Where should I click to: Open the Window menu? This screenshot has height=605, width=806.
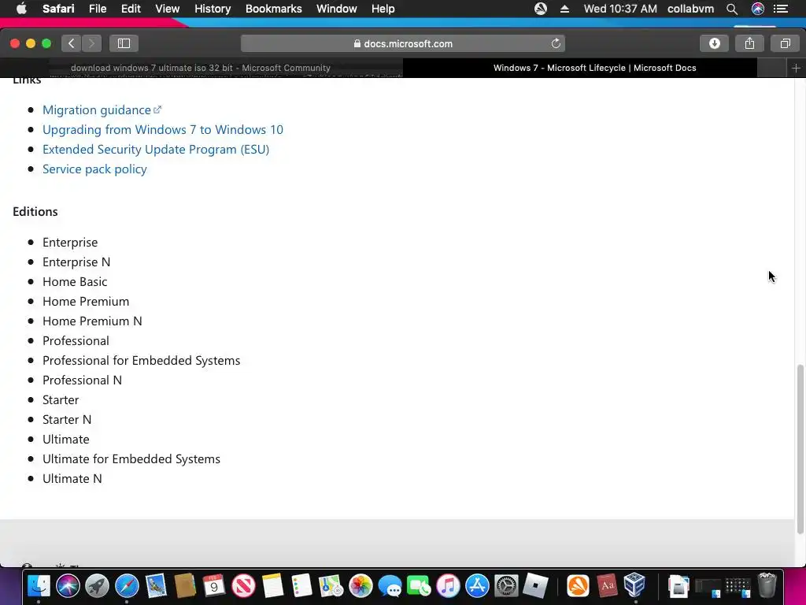click(x=337, y=9)
